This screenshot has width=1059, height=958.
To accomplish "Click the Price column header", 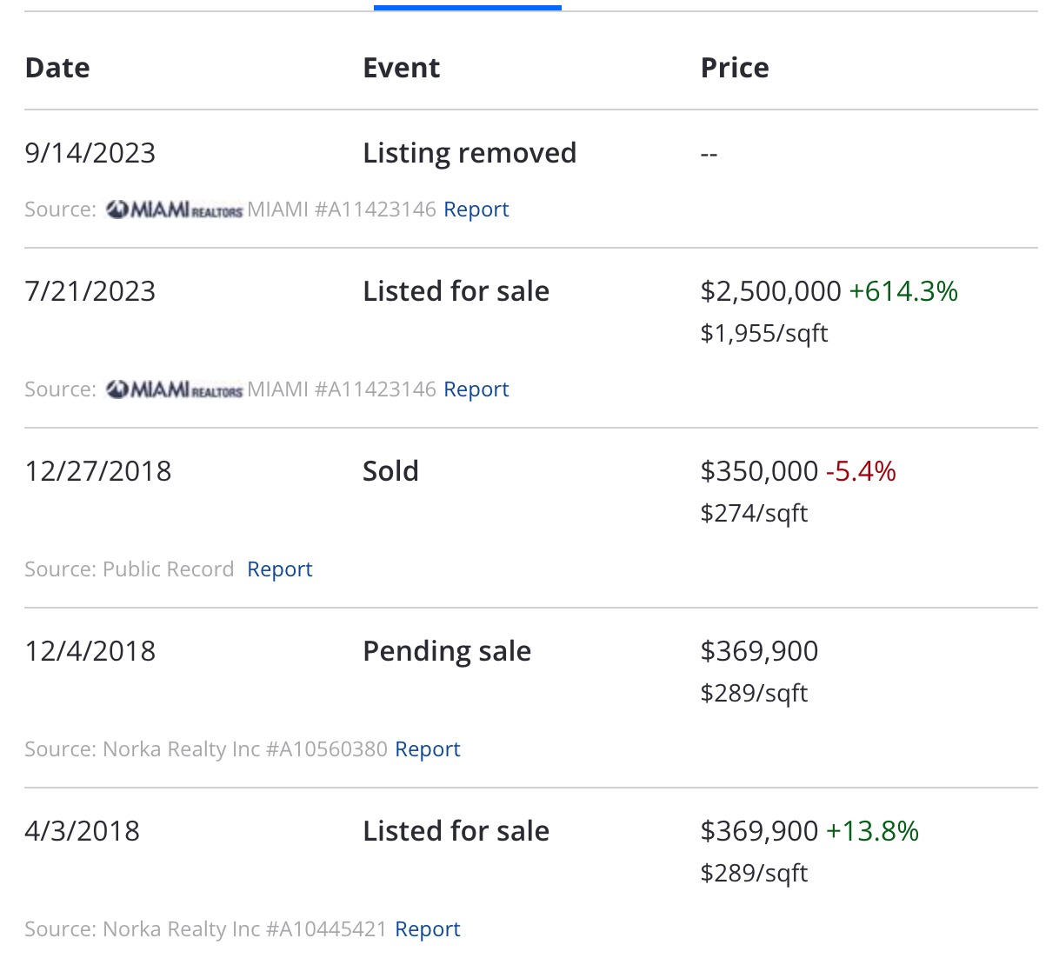I will [735, 68].
